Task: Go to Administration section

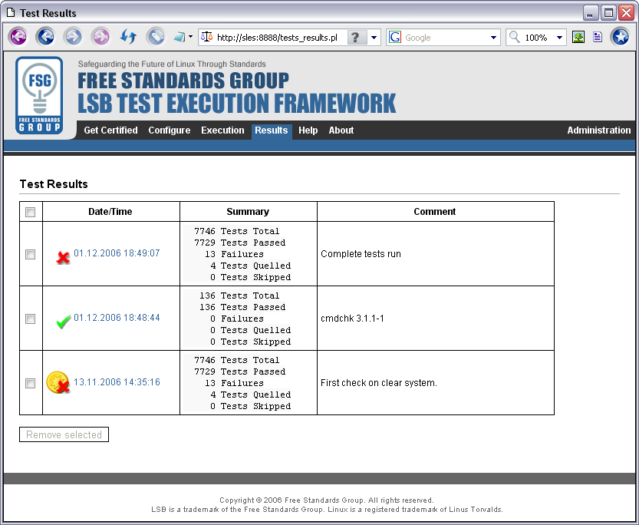Action: pos(598,130)
